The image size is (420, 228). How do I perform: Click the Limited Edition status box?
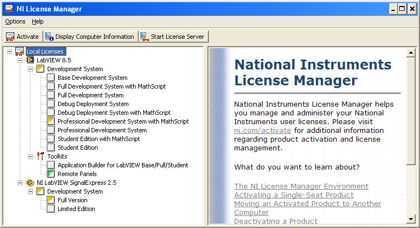coord(50,209)
